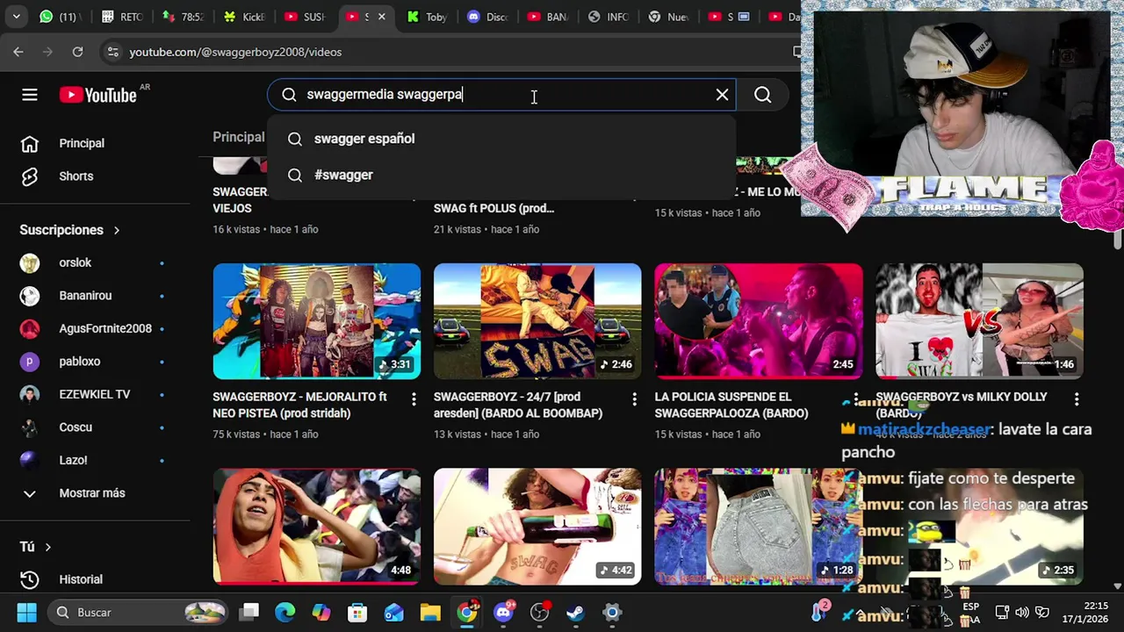
Task: Open Task View on the taskbar
Action: click(x=250, y=612)
